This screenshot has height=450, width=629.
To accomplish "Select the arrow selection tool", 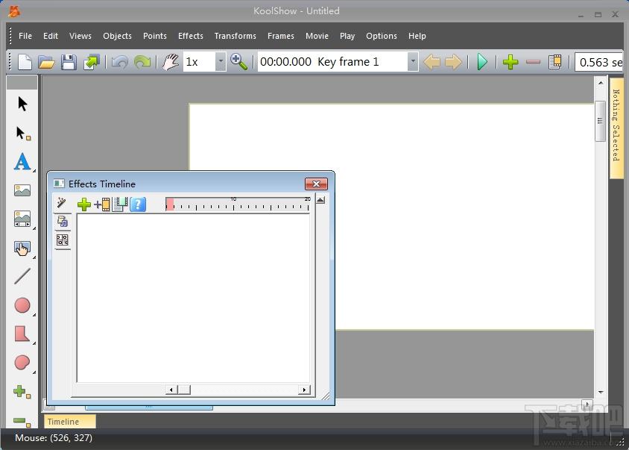I will coord(22,104).
